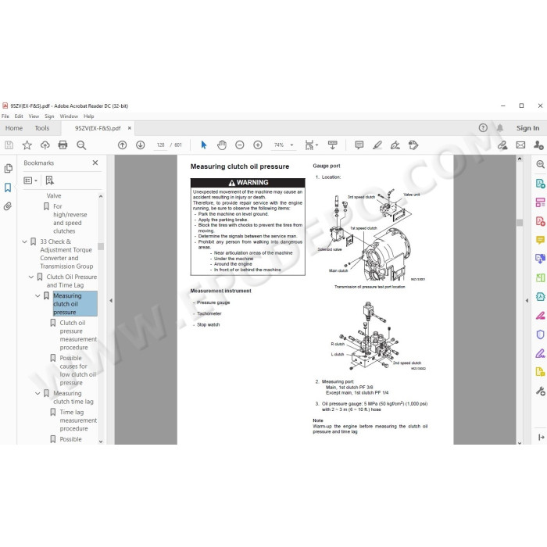
Task: Open the Sign document pen icon
Action: pyautogui.click(x=395, y=145)
